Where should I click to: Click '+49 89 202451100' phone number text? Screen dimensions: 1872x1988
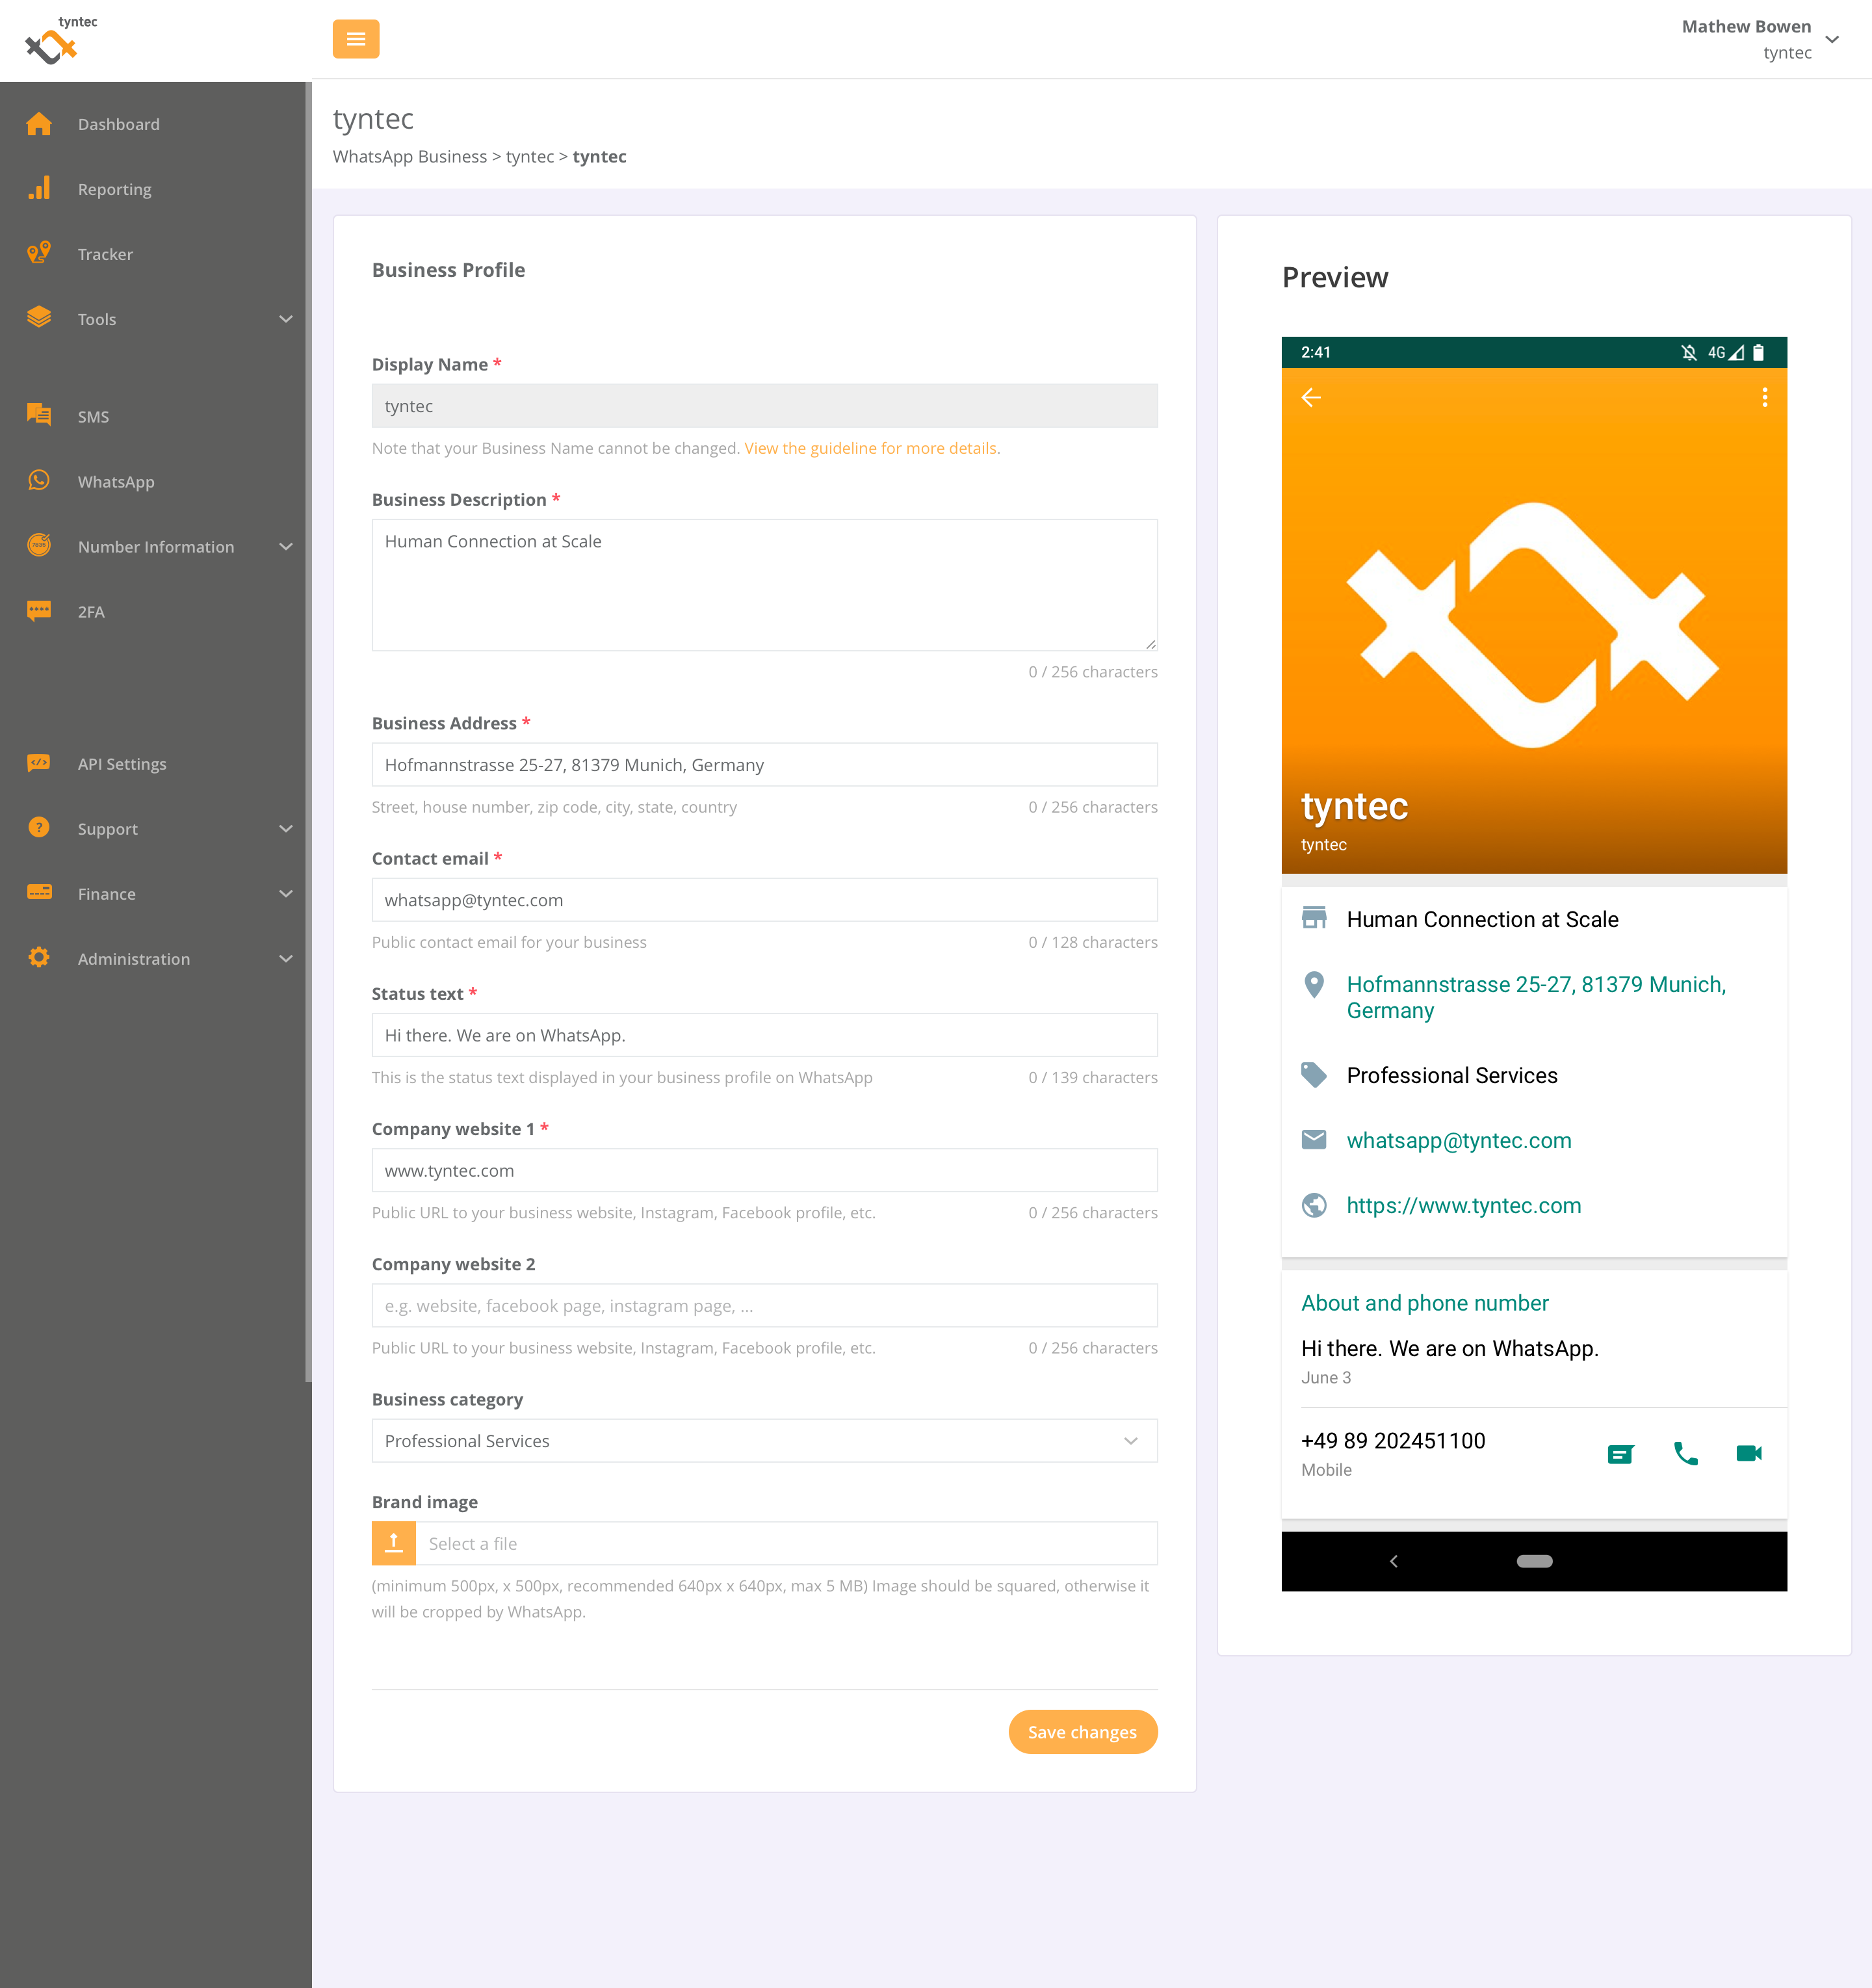1393,1440
